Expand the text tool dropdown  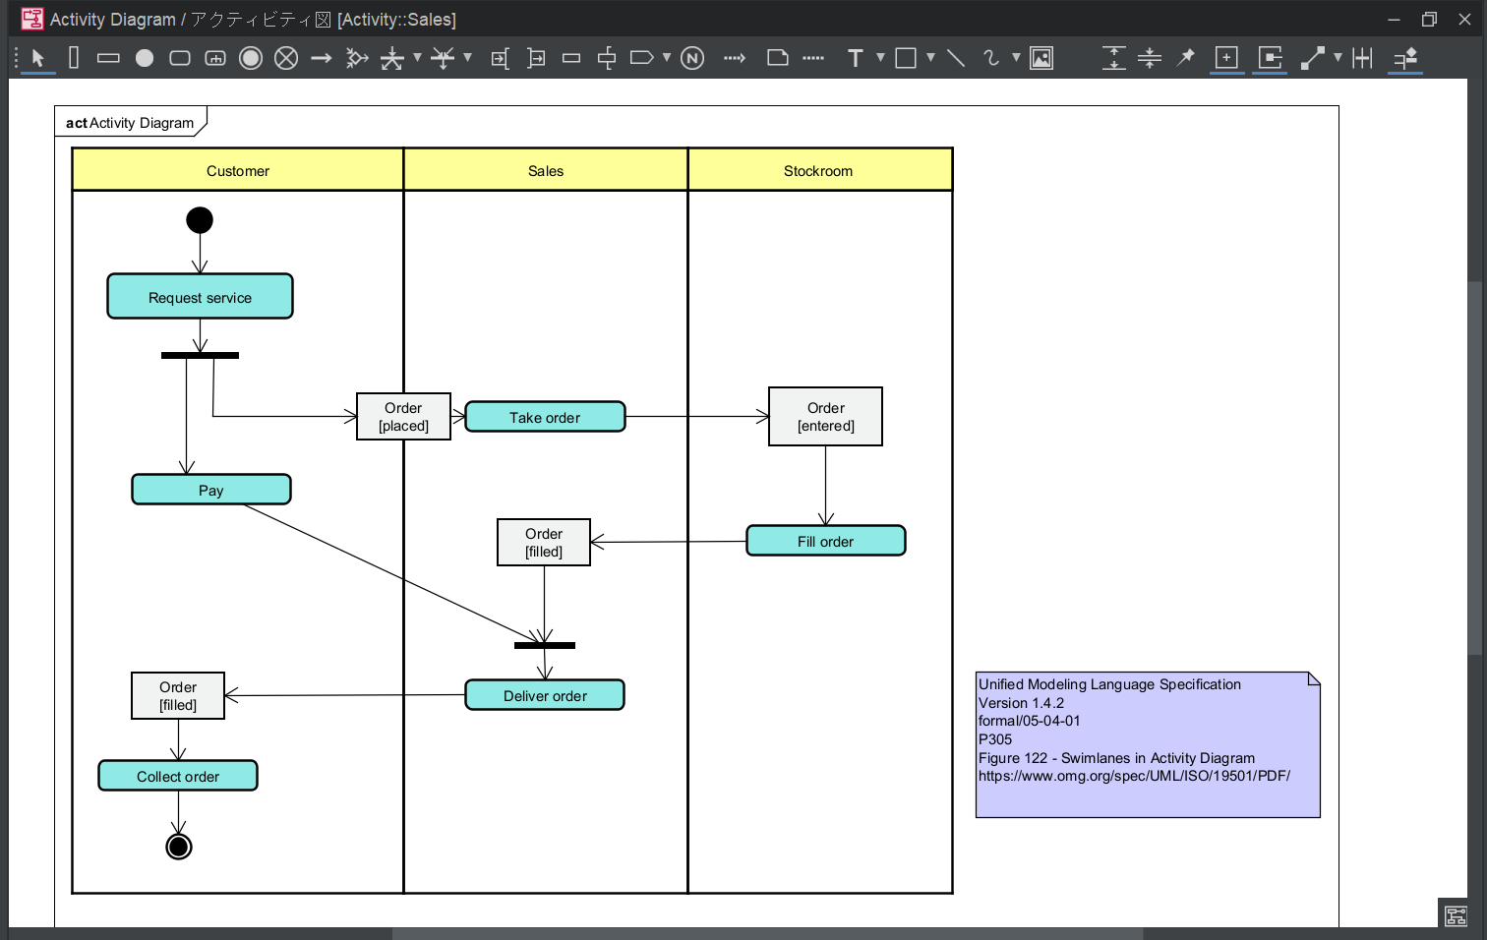880,57
